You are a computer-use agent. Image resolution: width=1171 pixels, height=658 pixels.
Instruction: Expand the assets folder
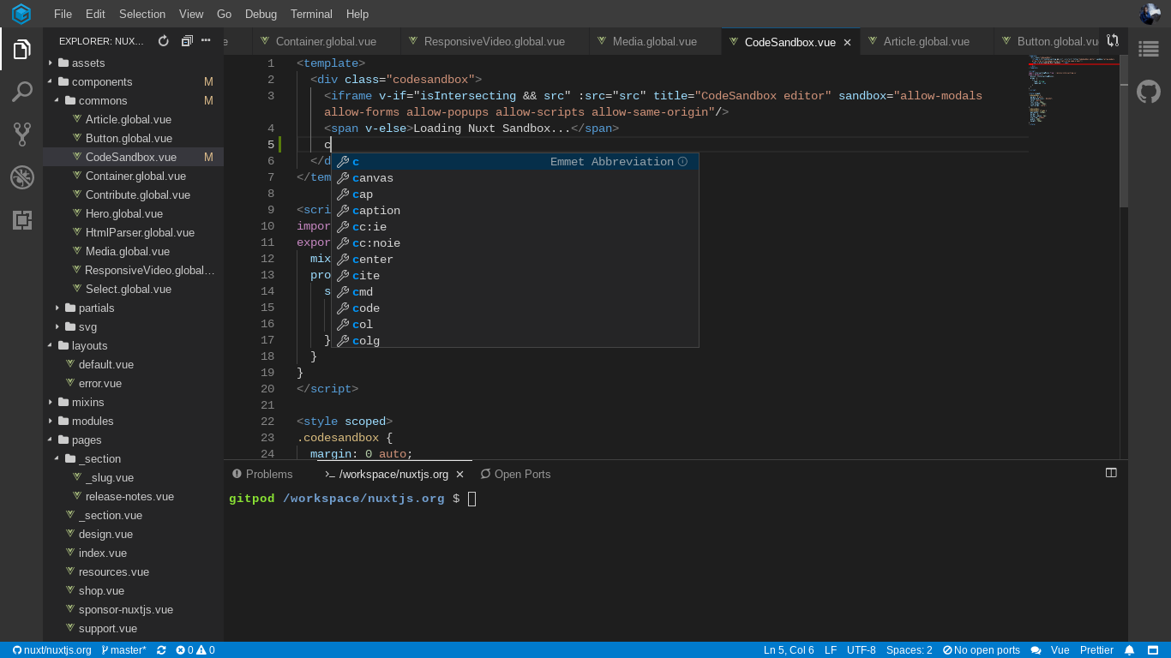click(x=87, y=63)
